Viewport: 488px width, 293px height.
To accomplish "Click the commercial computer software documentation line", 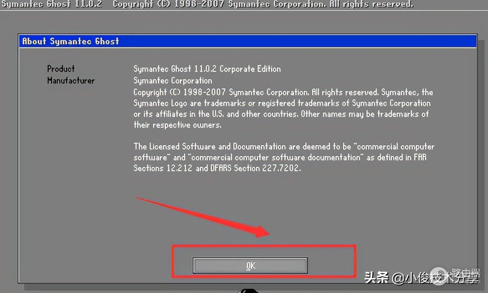I will [x=280, y=157].
